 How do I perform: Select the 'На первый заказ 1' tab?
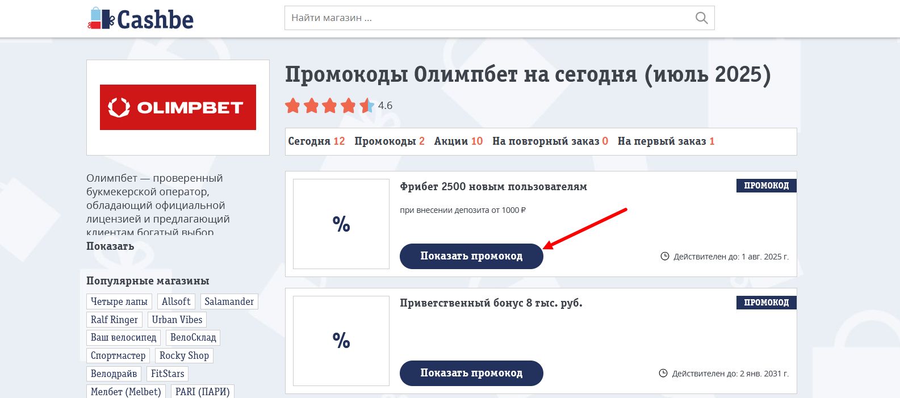coord(666,141)
